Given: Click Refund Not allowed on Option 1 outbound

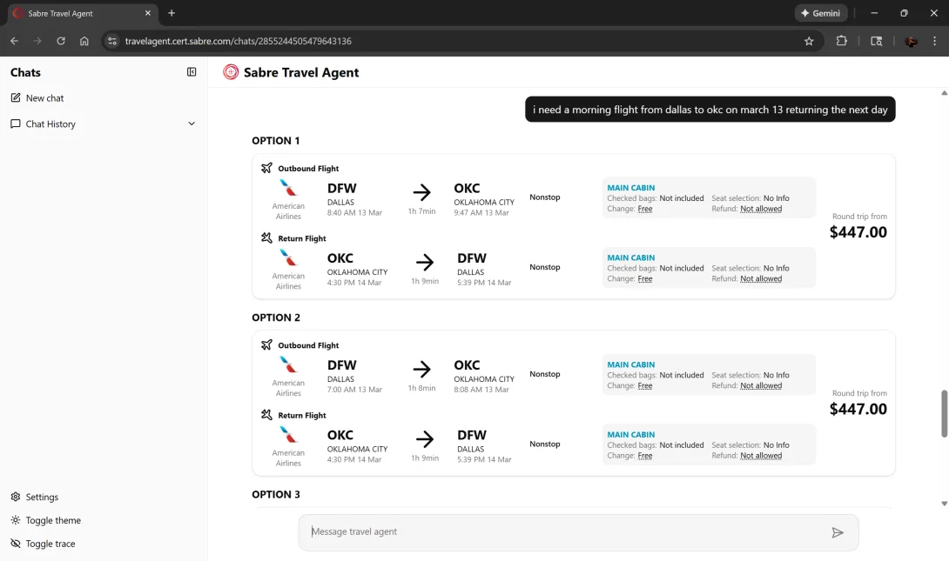Looking at the screenshot, I should [x=761, y=209].
